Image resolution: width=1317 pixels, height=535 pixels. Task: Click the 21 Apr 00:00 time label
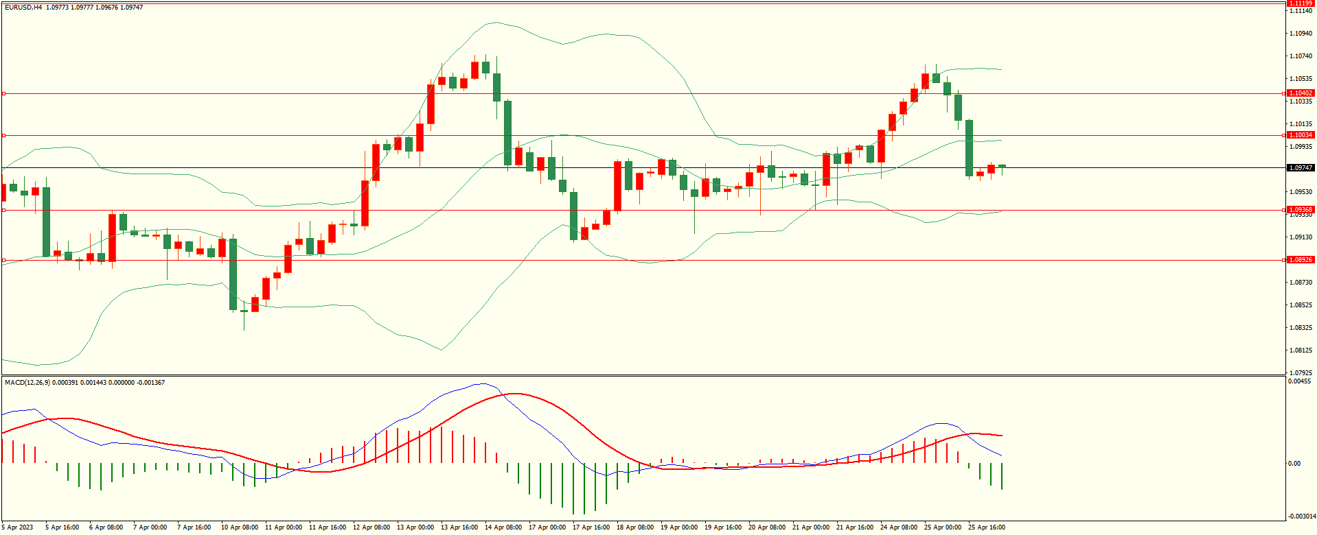tap(811, 527)
